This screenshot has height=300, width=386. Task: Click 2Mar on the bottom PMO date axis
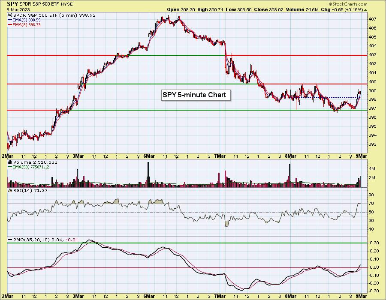[x=8, y=296]
